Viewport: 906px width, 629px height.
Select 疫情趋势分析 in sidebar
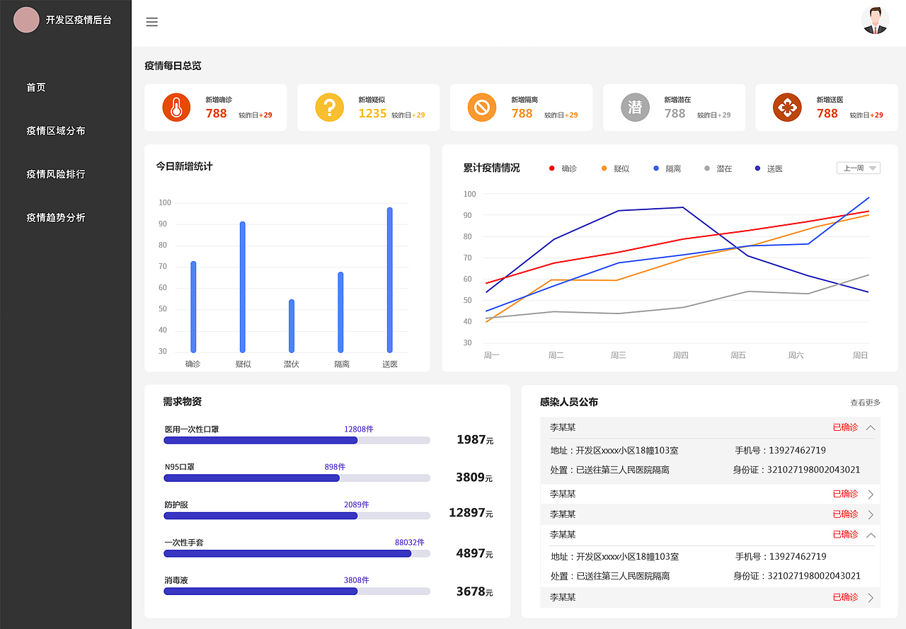(56, 218)
